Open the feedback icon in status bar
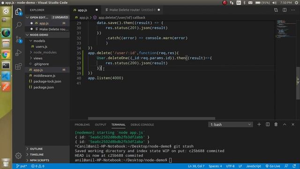300x169 pixels. click(286, 166)
